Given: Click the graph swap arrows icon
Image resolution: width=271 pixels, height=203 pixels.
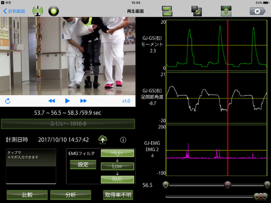Looking at the screenshot, I should [x=167, y=11].
